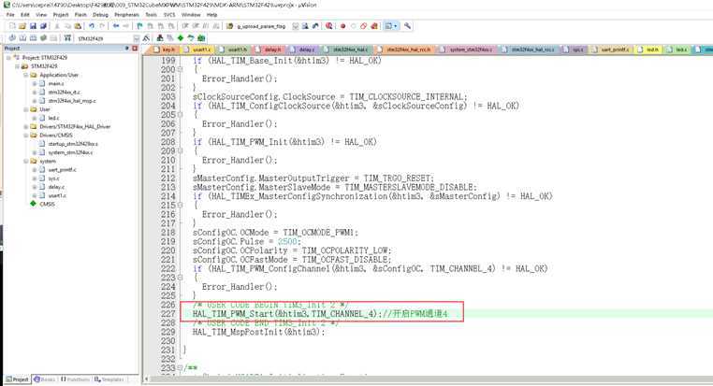Click the Configuration wrench icon
713x386 pixels.
click(407, 26)
